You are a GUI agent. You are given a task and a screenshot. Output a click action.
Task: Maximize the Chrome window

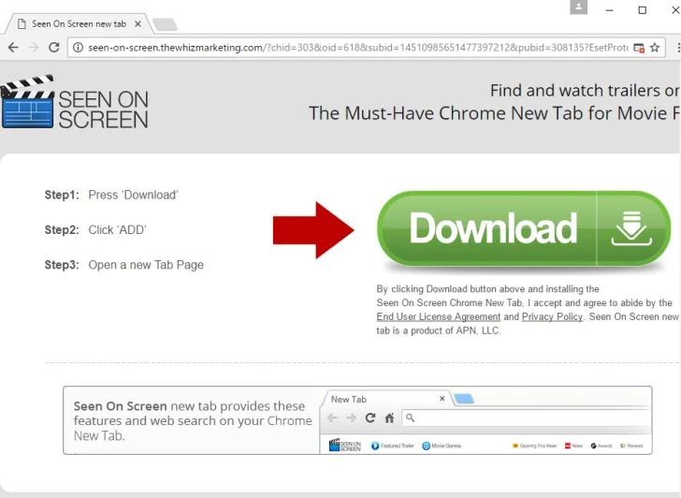tap(643, 10)
